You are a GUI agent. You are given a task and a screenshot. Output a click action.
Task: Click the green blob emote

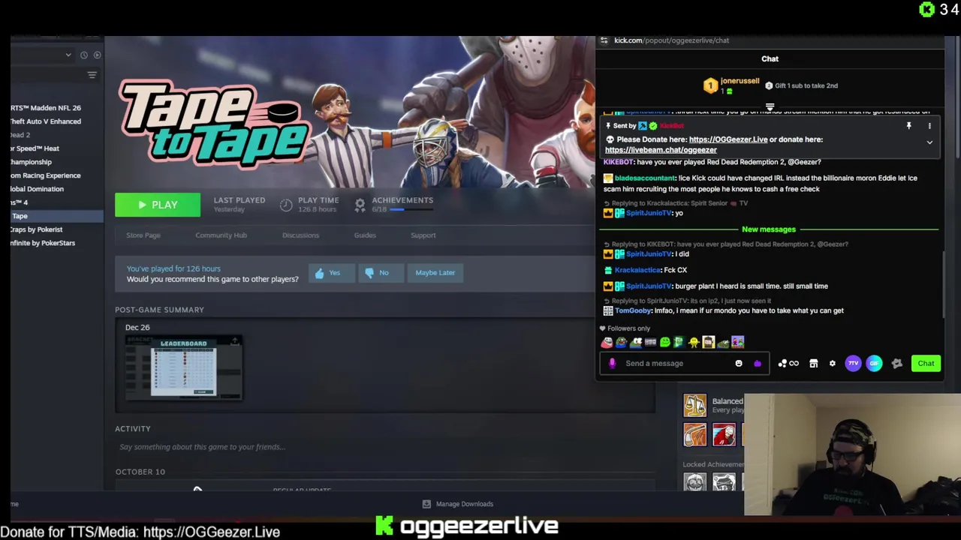tap(664, 342)
